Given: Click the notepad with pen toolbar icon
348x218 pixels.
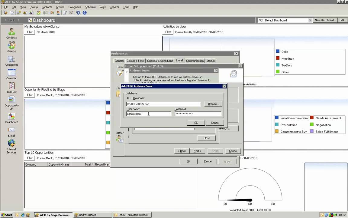Looking at the screenshot, I should pos(65,13).
